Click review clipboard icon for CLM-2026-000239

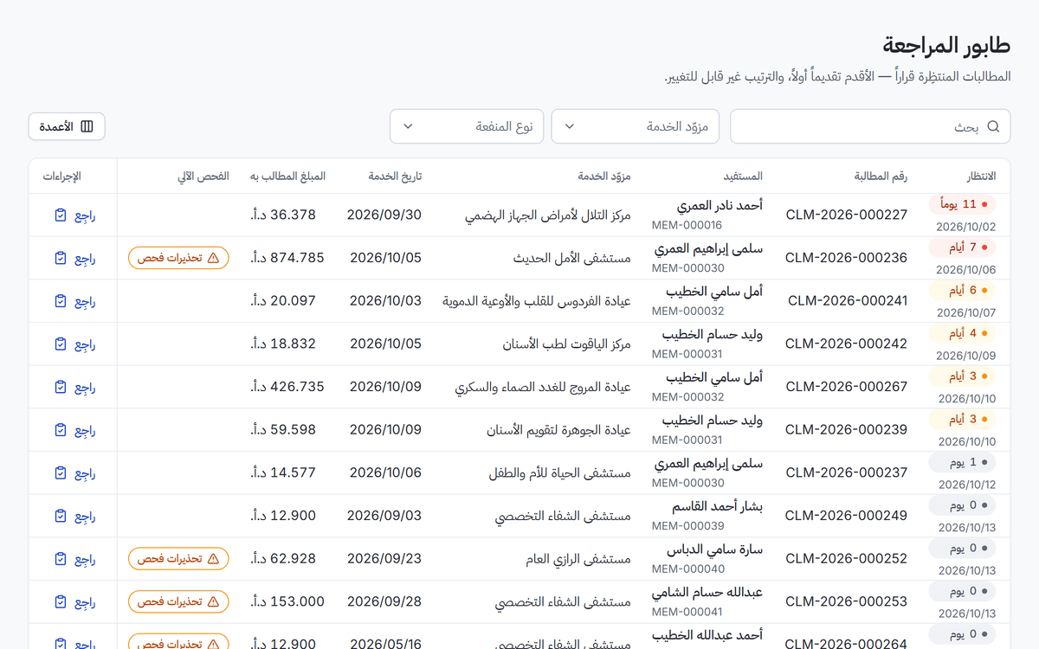point(61,430)
